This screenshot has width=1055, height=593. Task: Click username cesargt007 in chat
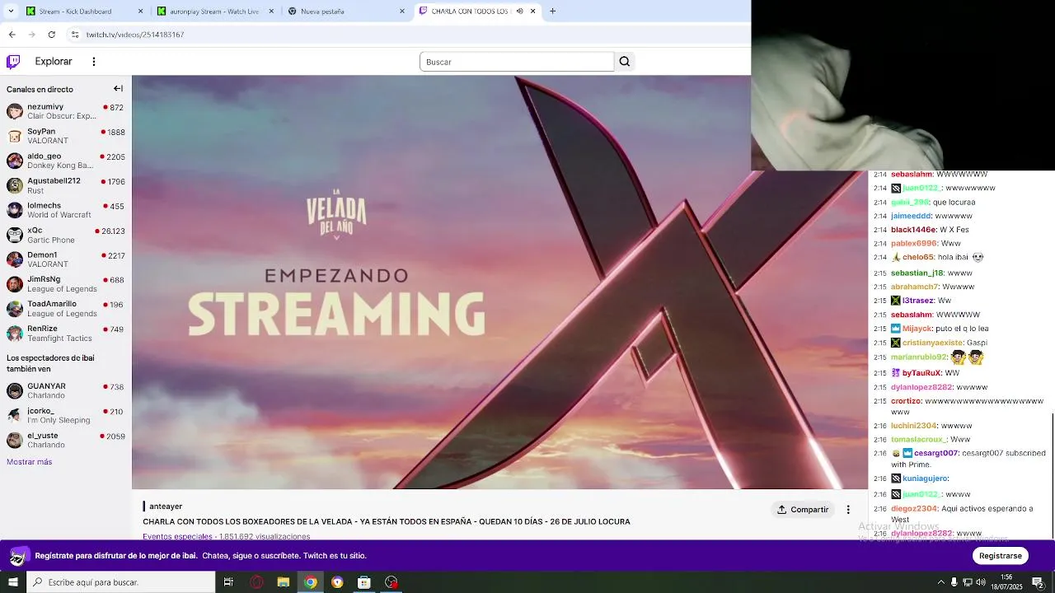tap(936, 453)
